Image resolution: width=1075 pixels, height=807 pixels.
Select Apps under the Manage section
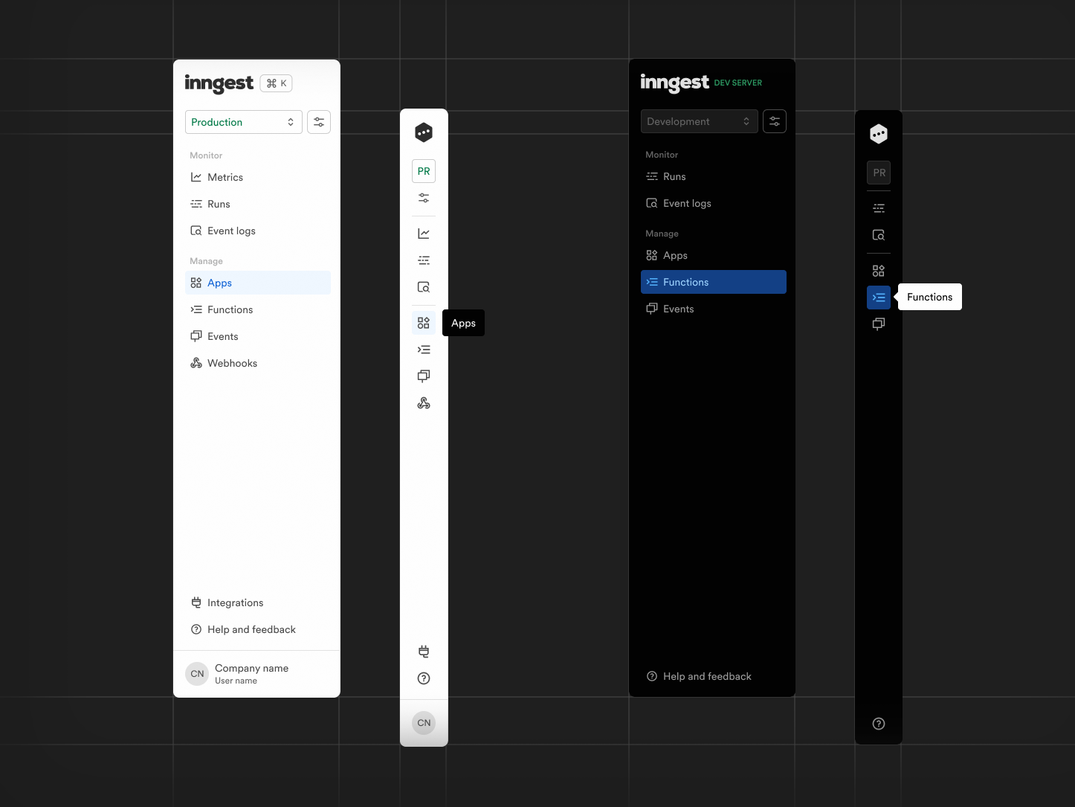[x=219, y=283]
